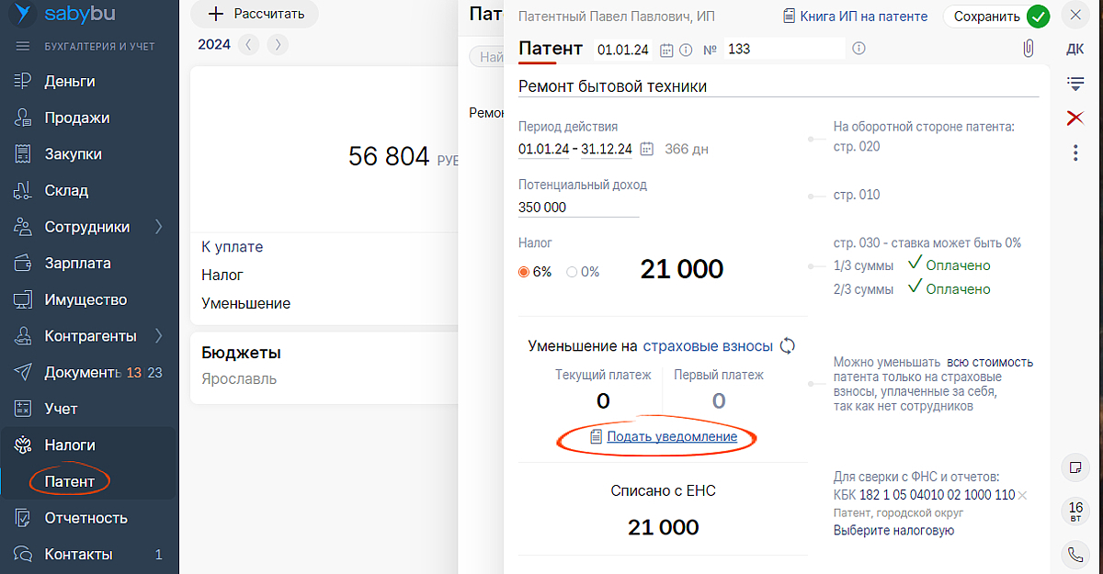This screenshot has height=574, width=1103.
Task: Refresh the insurance contributions reduction
Action: click(787, 346)
